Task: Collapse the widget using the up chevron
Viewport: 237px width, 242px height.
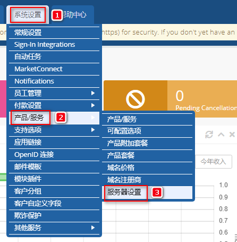Action: point(221,135)
